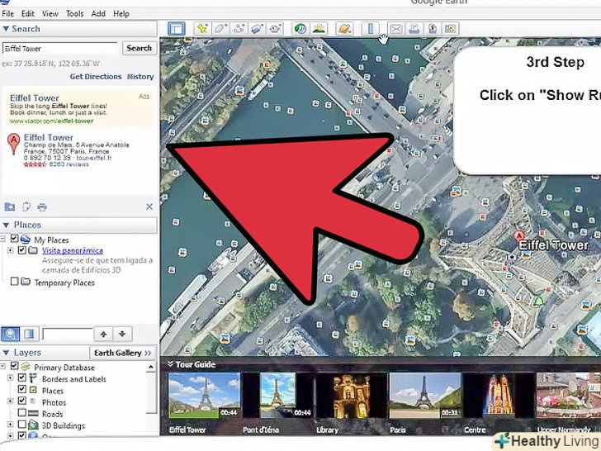Click the sunlight across landscape icon

point(319,29)
